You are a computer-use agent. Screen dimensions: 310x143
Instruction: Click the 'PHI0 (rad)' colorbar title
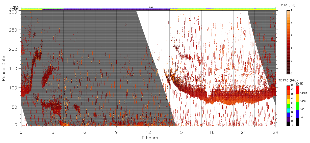click(288, 5)
